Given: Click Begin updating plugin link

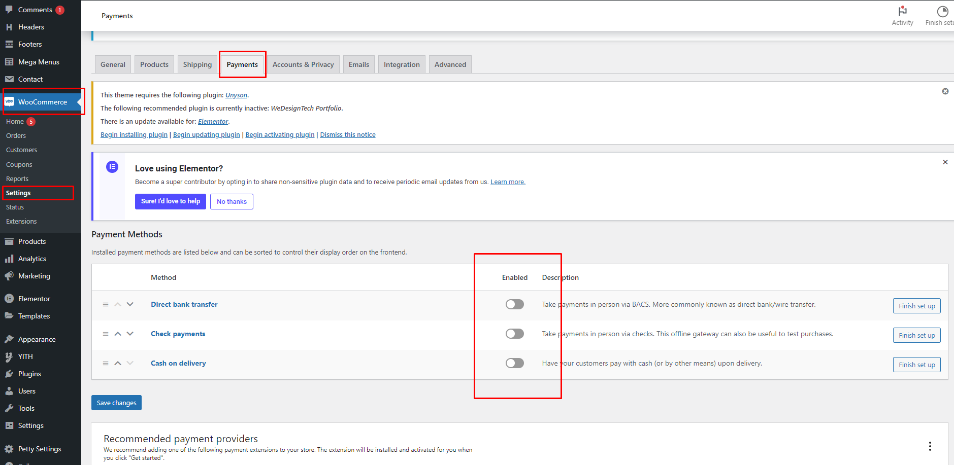Looking at the screenshot, I should point(207,134).
